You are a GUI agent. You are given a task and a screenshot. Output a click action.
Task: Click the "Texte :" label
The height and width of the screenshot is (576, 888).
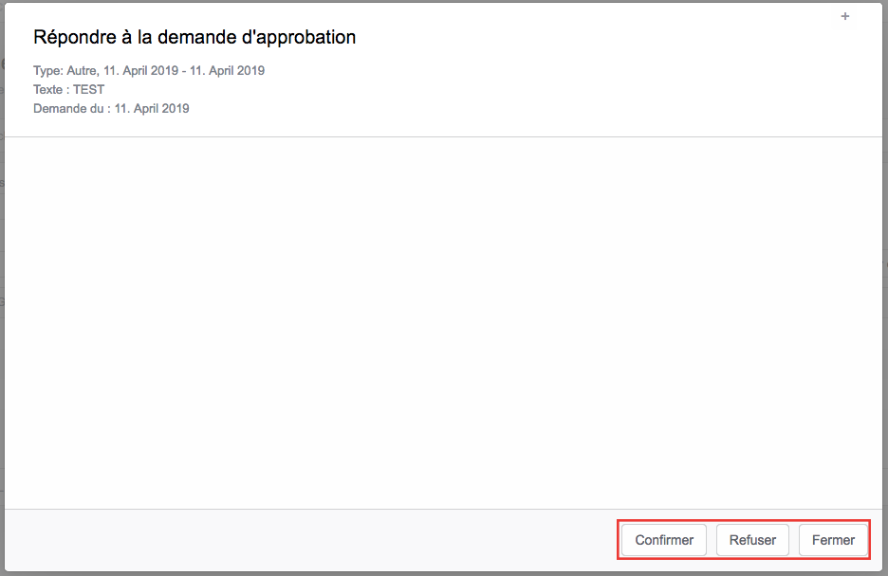click(x=51, y=89)
